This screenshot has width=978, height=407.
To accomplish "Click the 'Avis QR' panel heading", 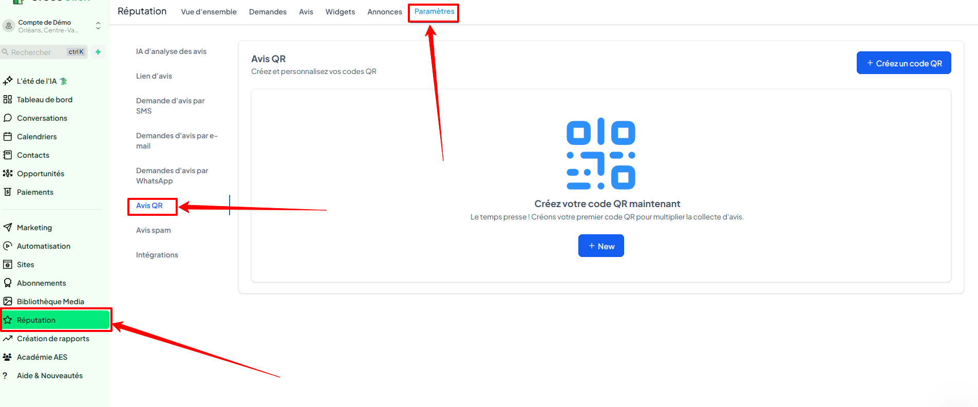I will pyautogui.click(x=268, y=59).
